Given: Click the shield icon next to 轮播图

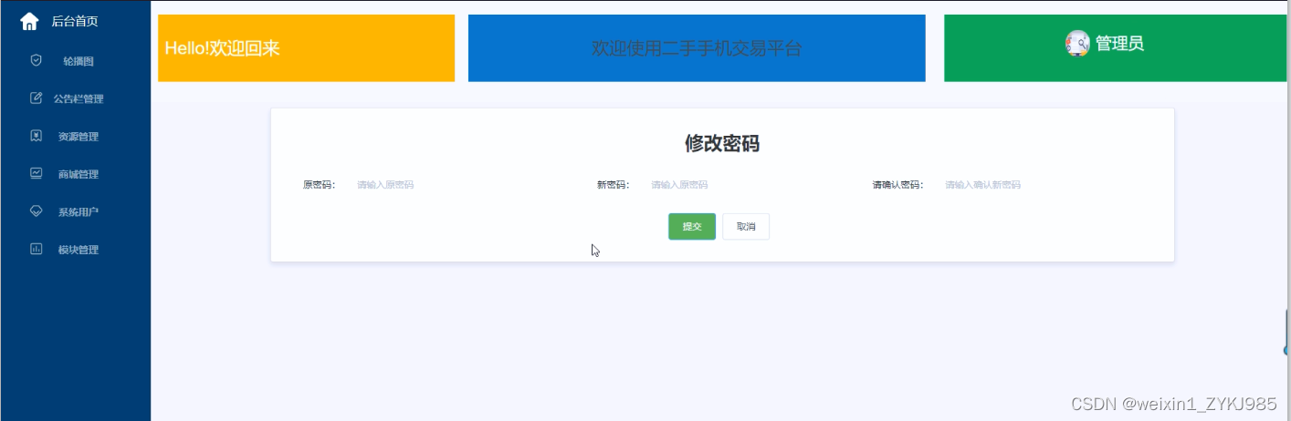Looking at the screenshot, I should point(37,60).
